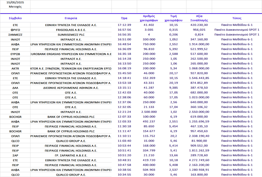Click the quantity 154.677
This screenshot has width=262, height=177.
149,132
